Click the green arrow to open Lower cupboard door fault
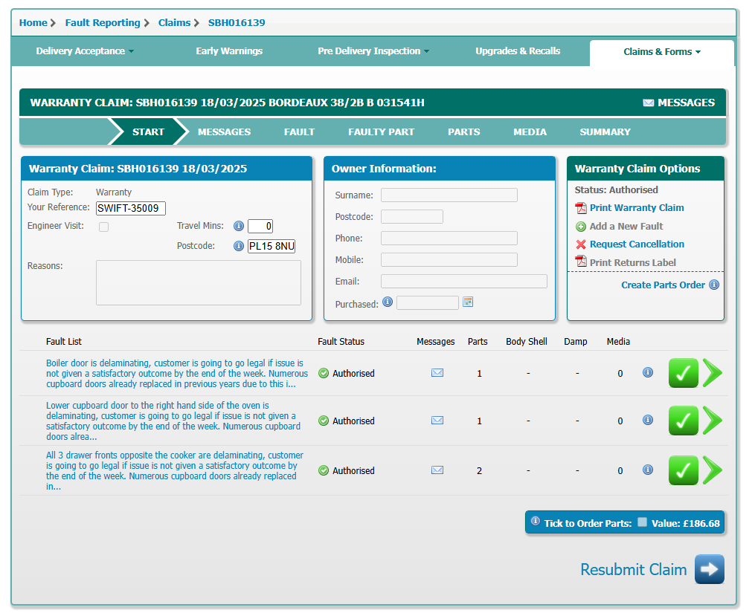 click(x=713, y=421)
